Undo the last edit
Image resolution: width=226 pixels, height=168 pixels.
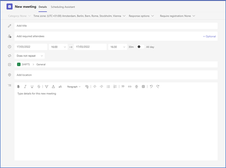tap(151, 87)
